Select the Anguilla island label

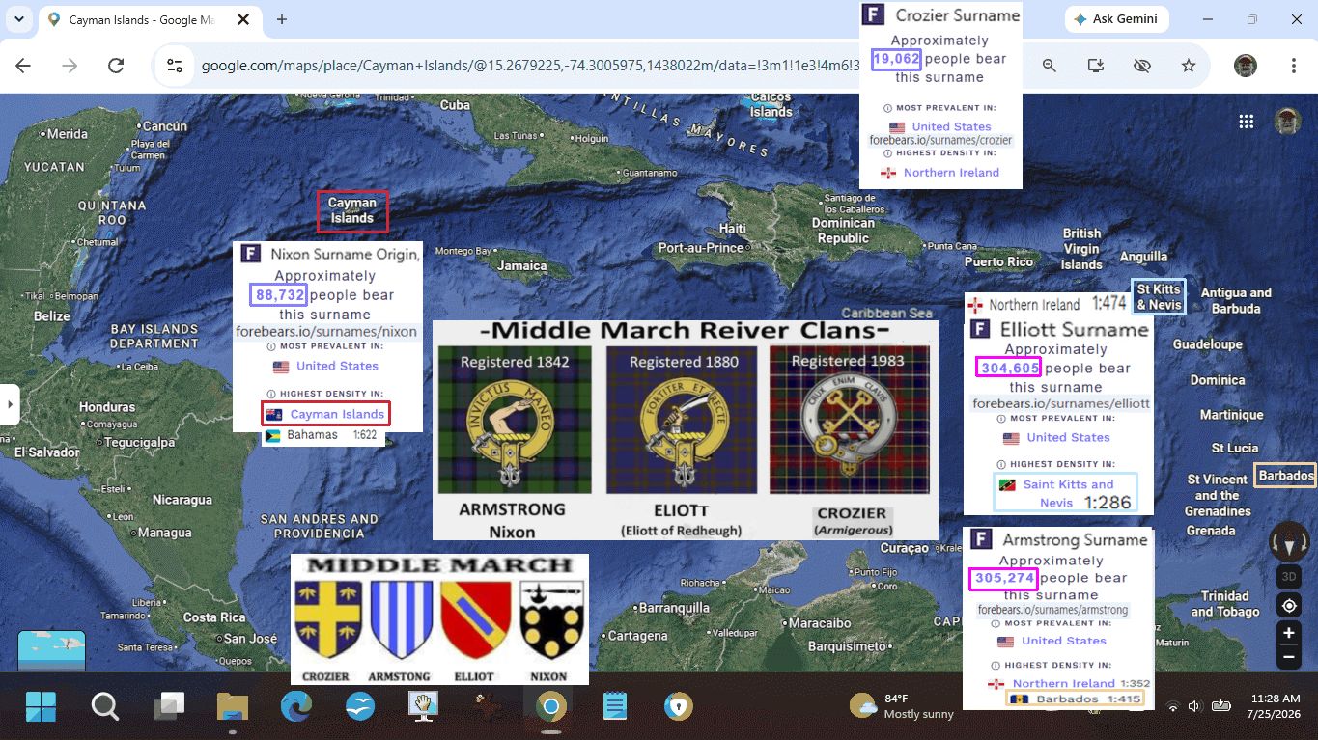pyautogui.click(x=1143, y=258)
